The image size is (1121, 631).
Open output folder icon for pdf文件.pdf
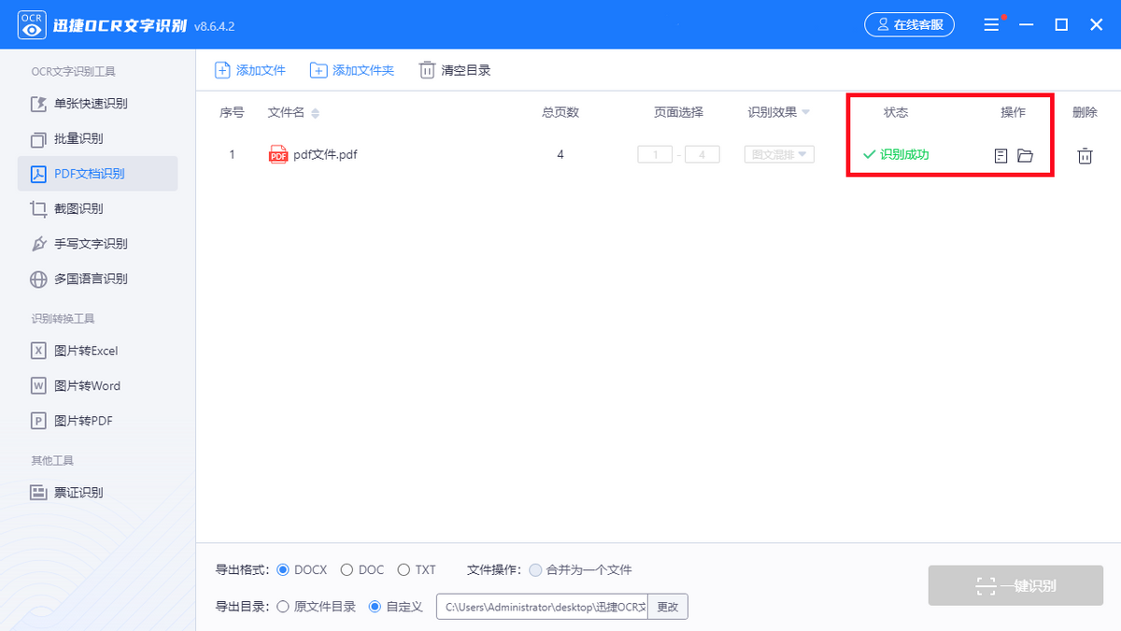click(1025, 155)
